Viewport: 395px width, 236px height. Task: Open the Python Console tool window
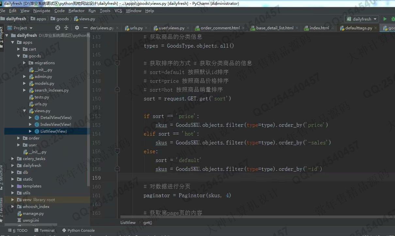coord(78,230)
